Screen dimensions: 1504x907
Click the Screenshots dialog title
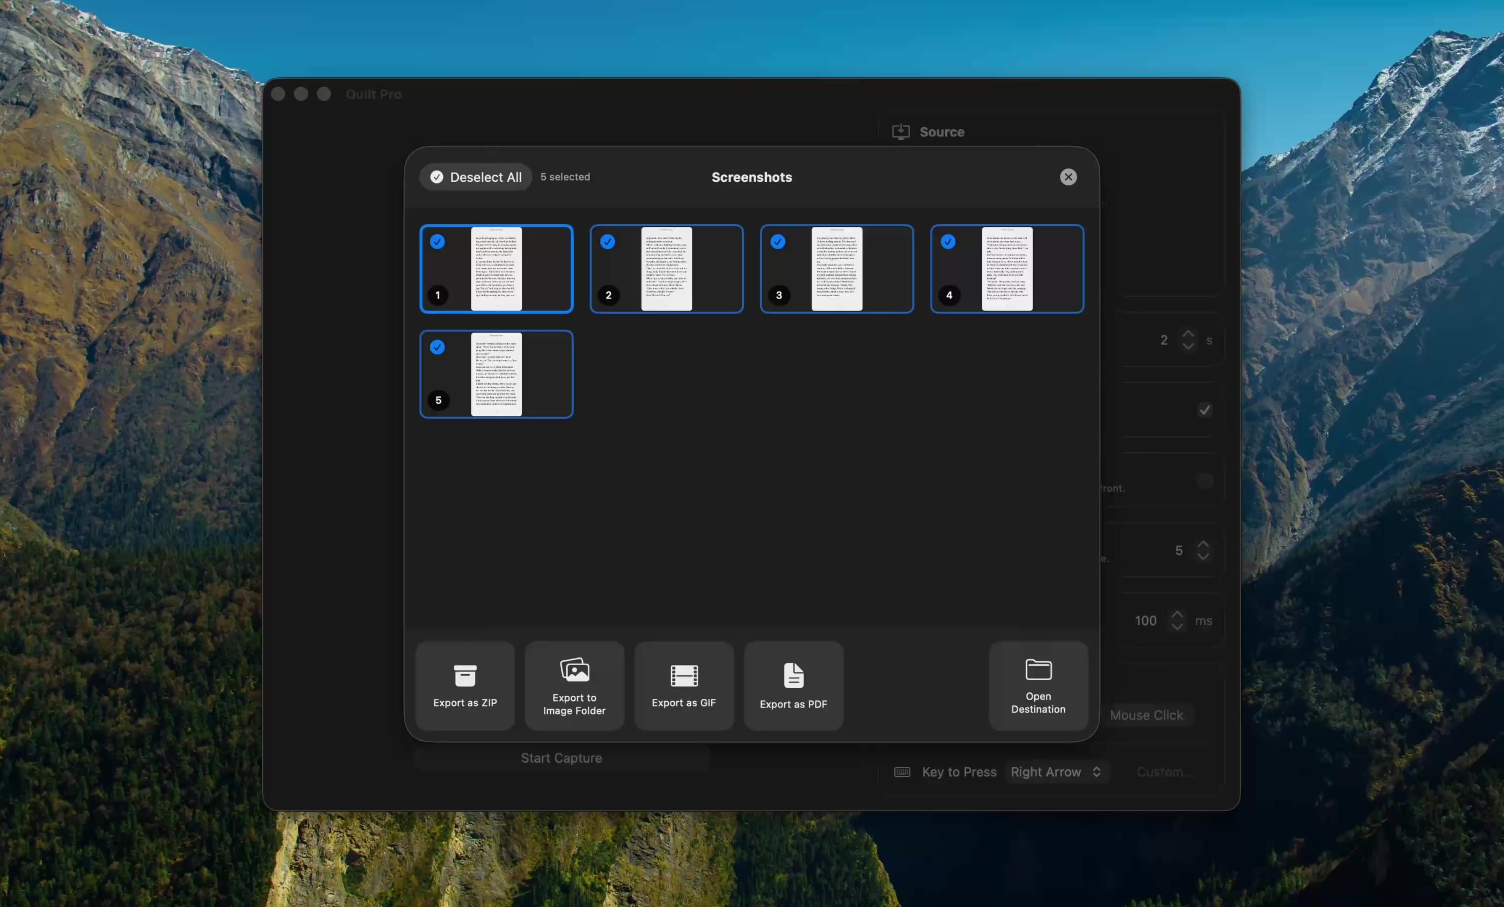752,177
